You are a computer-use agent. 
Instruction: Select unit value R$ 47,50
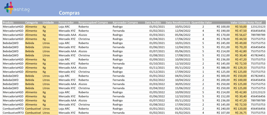coord(241,31)
